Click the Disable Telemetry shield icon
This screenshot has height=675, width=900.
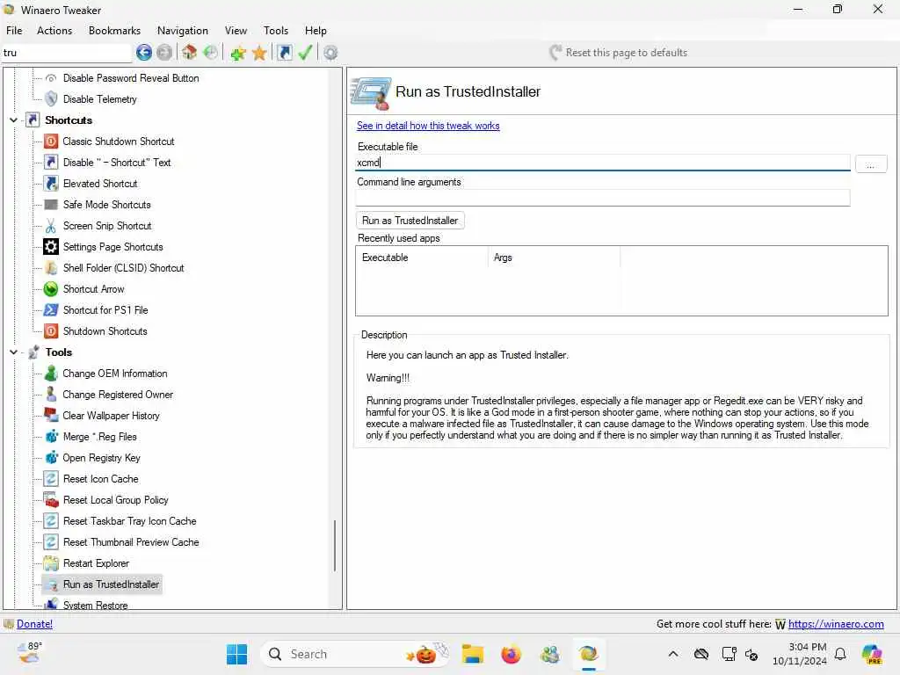pos(51,99)
